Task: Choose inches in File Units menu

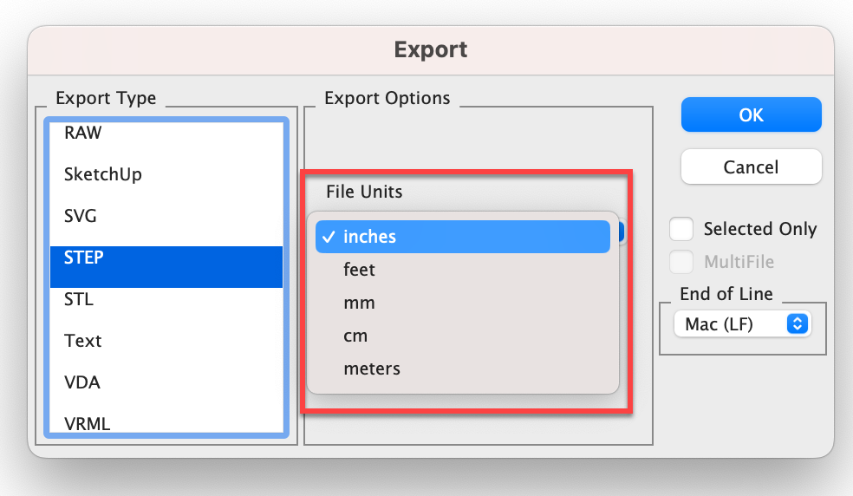Action: pyautogui.click(x=462, y=237)
